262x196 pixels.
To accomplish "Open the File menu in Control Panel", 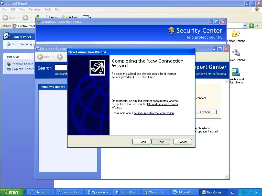I will coord(5,9).
